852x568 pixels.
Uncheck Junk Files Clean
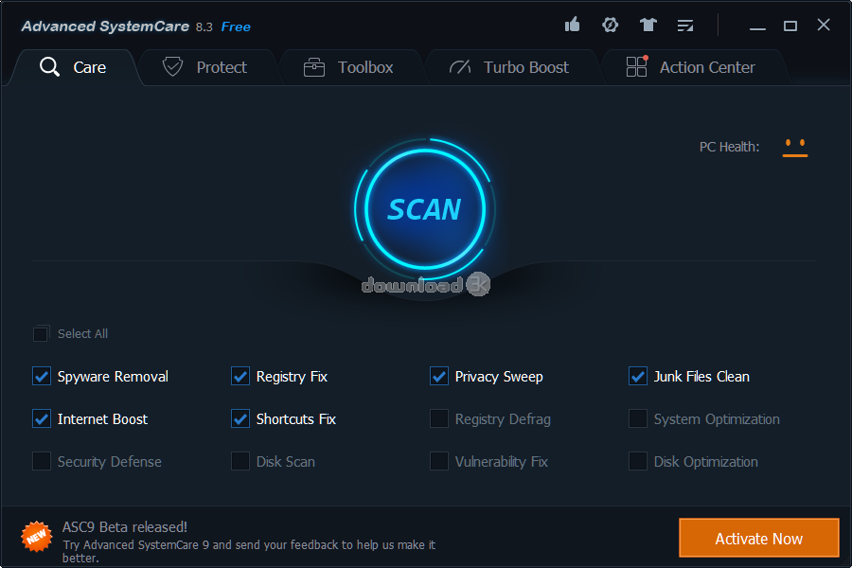[x=638, y=376]
